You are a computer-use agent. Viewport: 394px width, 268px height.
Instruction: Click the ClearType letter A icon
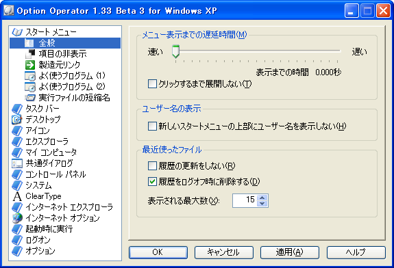tap(17, 196)
